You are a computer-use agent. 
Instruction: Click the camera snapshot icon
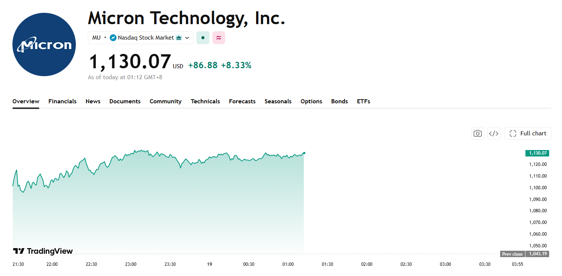tap(478, 133)
